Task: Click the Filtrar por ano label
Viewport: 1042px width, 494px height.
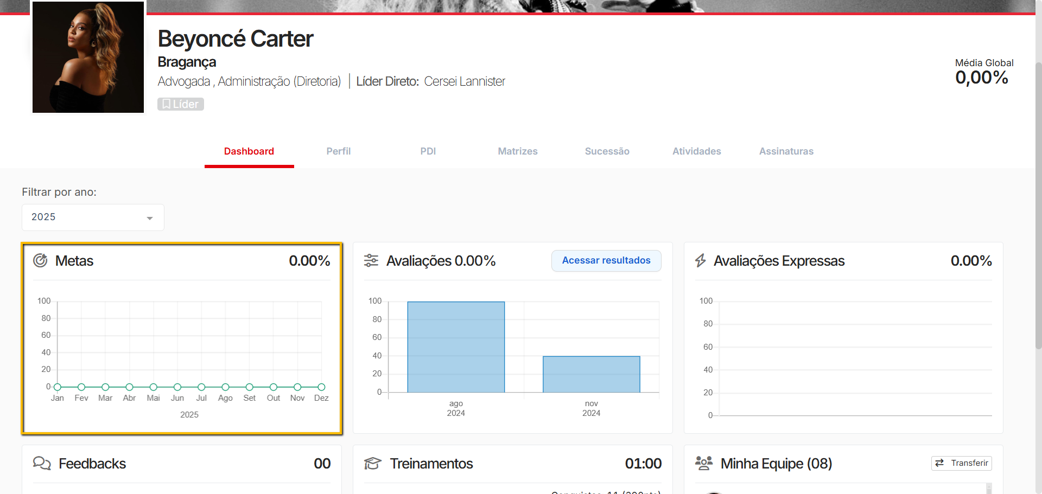Action: [59, 192]
